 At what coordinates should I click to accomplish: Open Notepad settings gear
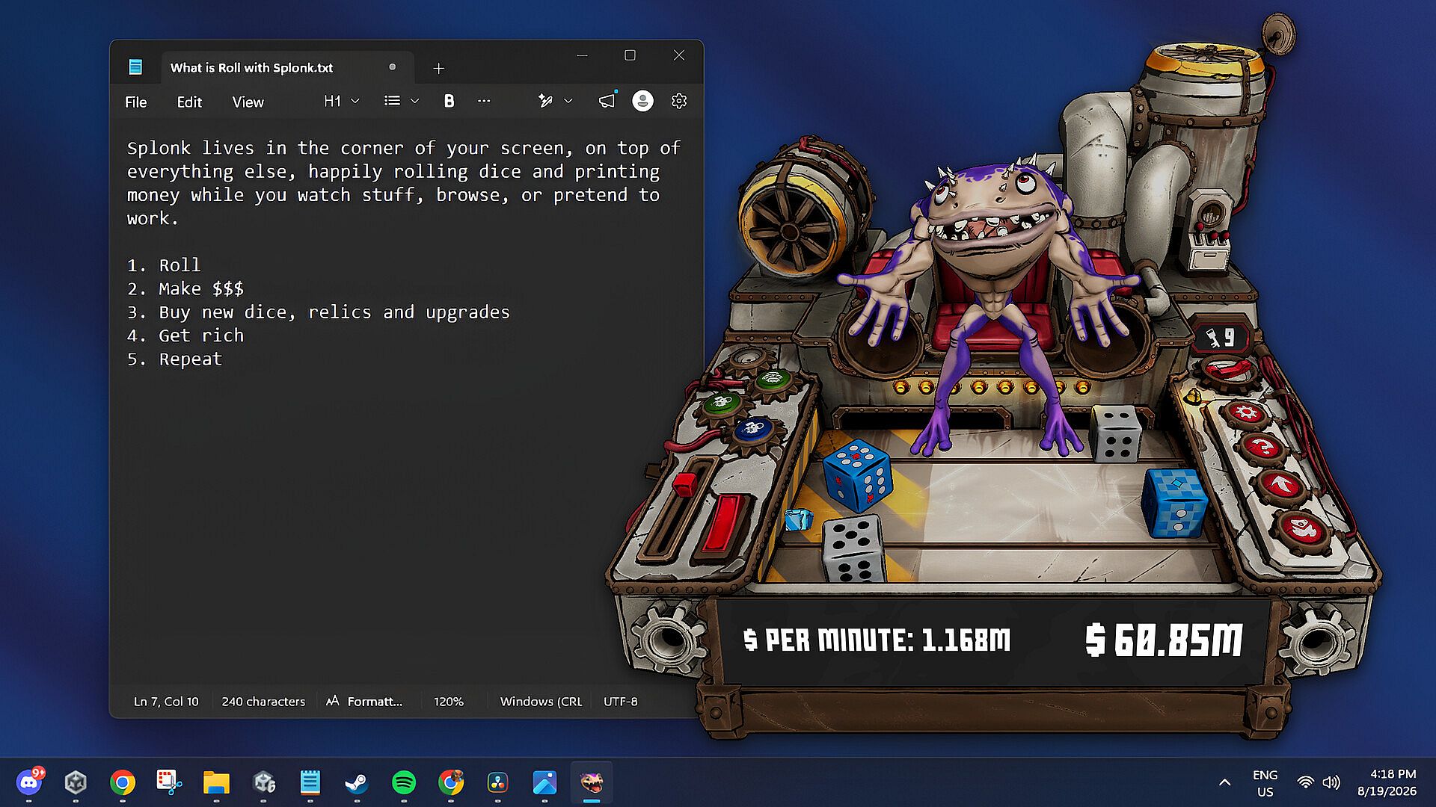pos(678,101)
